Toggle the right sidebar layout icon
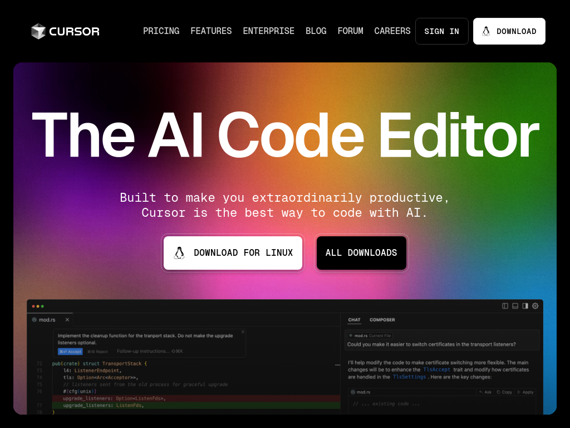 [525, 306]
